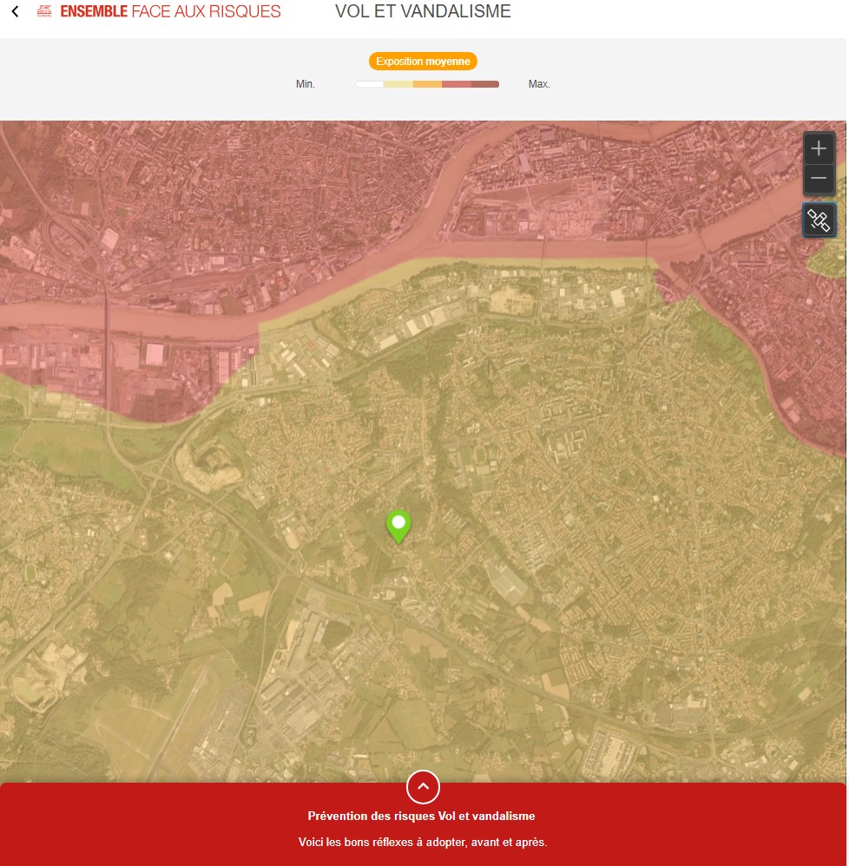Image resolution: width=849 pixels, height=866 pixels.
Task: Click the back arrow in header
Action: coord(15,12)
